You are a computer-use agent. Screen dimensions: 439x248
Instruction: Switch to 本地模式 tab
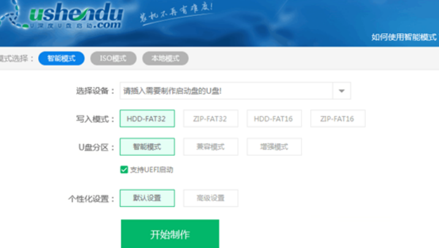pos(165,58)
